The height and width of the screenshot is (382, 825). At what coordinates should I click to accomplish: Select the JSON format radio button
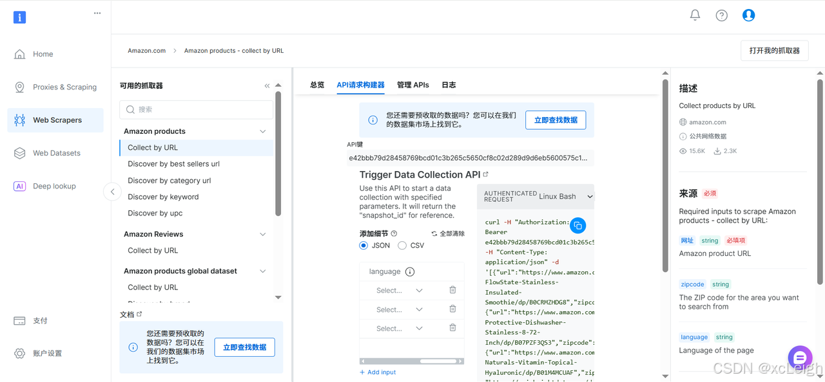(364, 246)
